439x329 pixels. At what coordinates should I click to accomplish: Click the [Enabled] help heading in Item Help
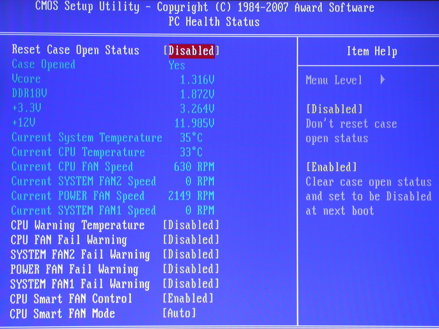tap(331, 167)
